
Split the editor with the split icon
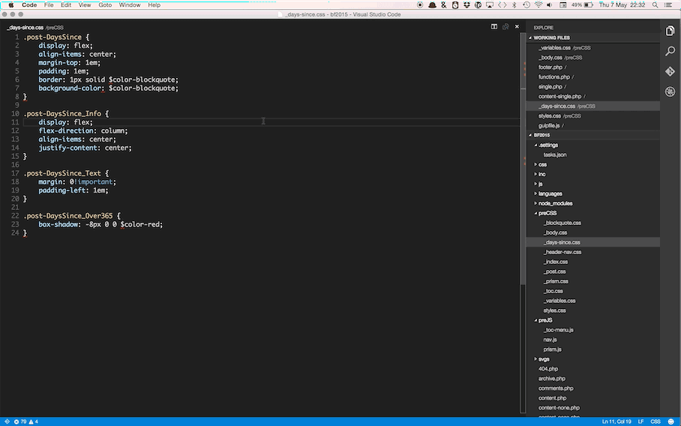coord(493,27)
